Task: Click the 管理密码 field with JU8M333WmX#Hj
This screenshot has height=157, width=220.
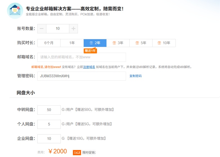Action: [x=82, y=76]
